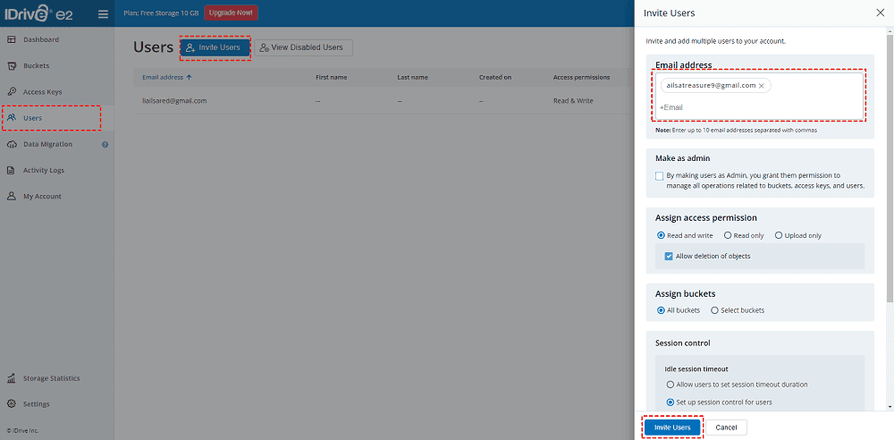Viewport: 894px width, 440px height.
Task: Click First name column header
Action: [x=332, y=77]
